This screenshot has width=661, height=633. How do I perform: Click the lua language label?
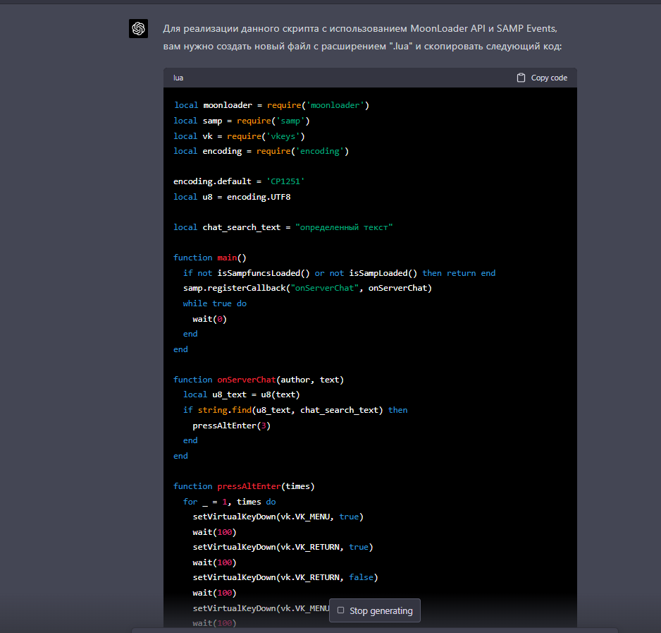(178, 78)
